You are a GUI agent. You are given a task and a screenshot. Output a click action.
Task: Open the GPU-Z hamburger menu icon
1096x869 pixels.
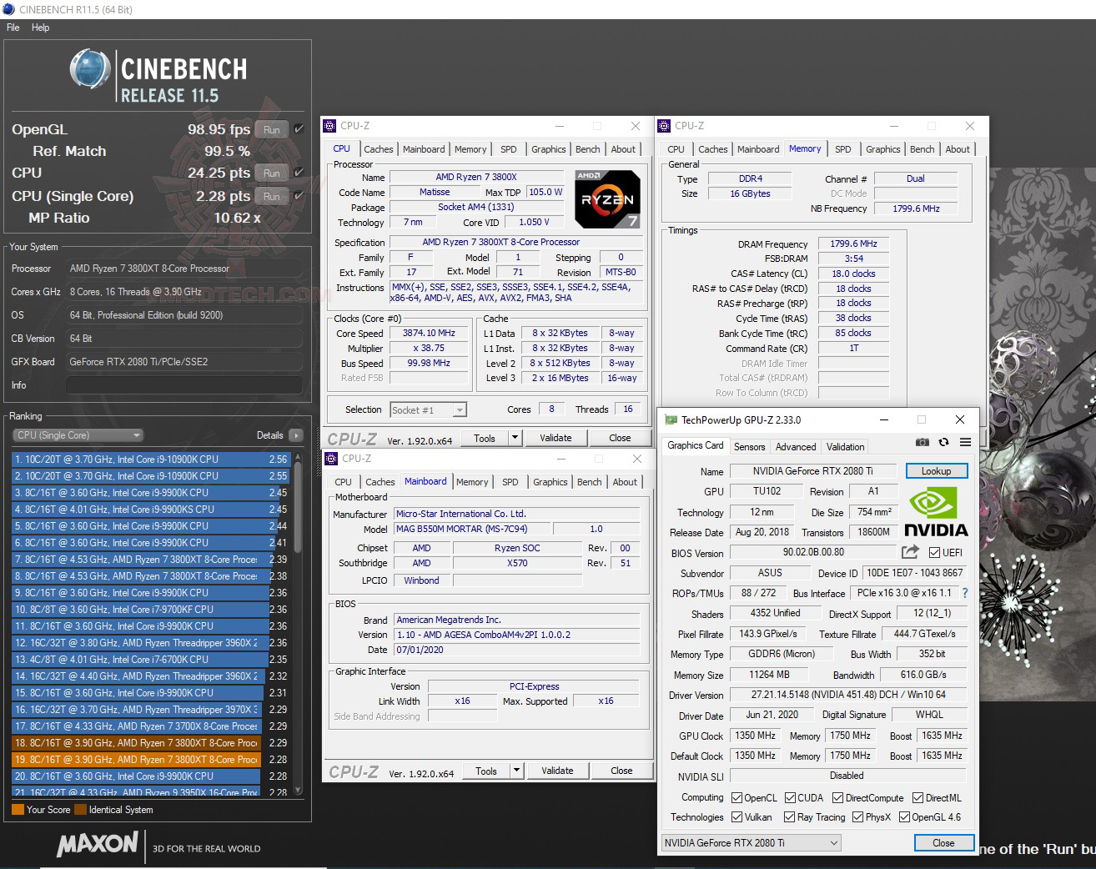965,442
